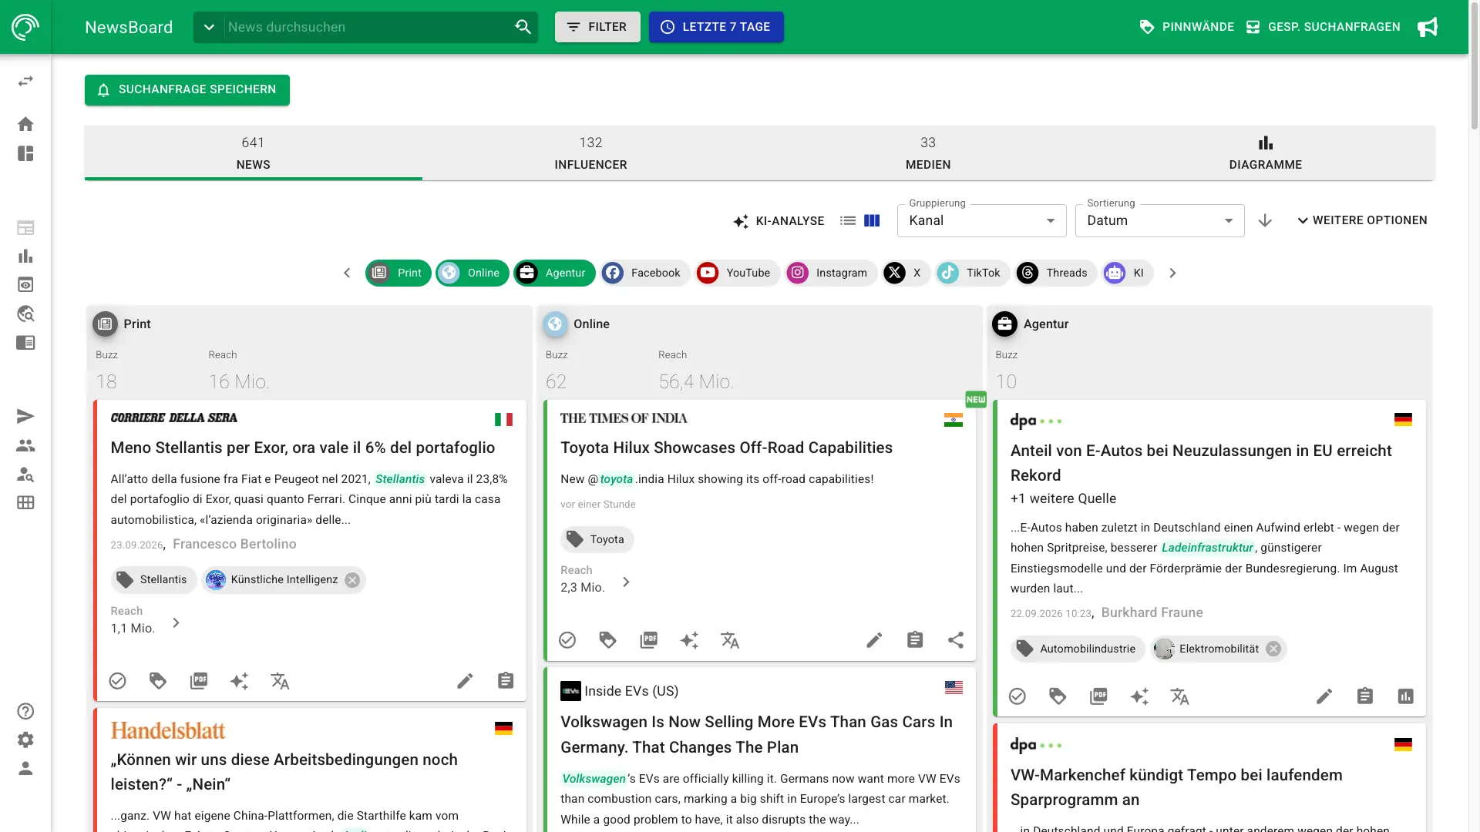Toggle the Facebook channel filter chip
The height and width of the screenshot is (832, 1480).
[x=645, y=273]
